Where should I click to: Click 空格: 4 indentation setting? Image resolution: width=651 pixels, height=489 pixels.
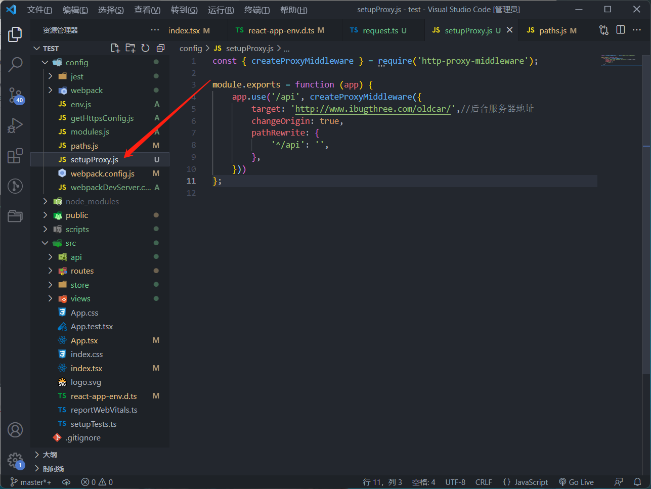click(x=423, y=482)
